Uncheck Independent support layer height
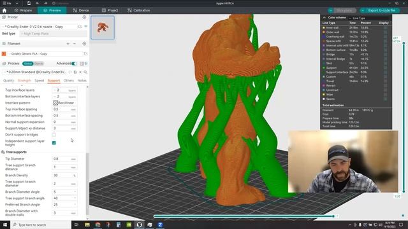The image size is (408, 229). click(54, 142)
